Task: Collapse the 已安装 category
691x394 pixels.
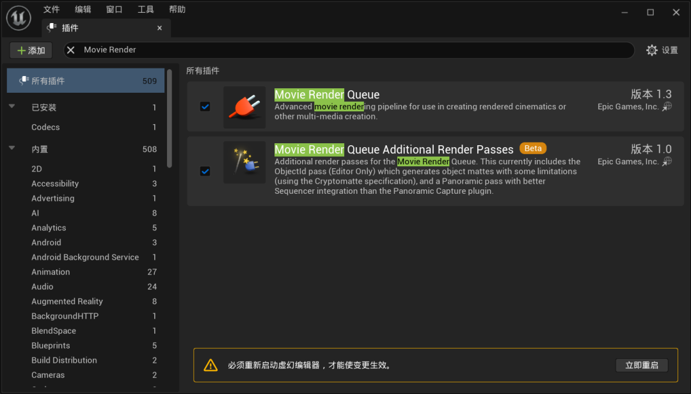Action: (x=12, y=107)
